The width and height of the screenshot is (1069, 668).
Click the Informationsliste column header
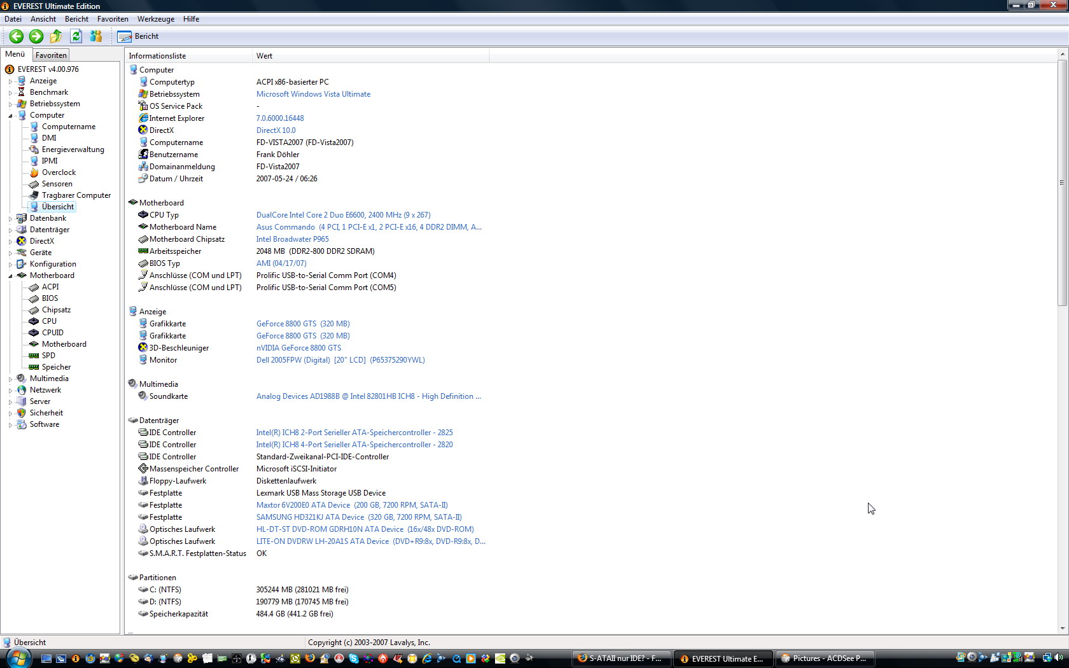(189, 56)
